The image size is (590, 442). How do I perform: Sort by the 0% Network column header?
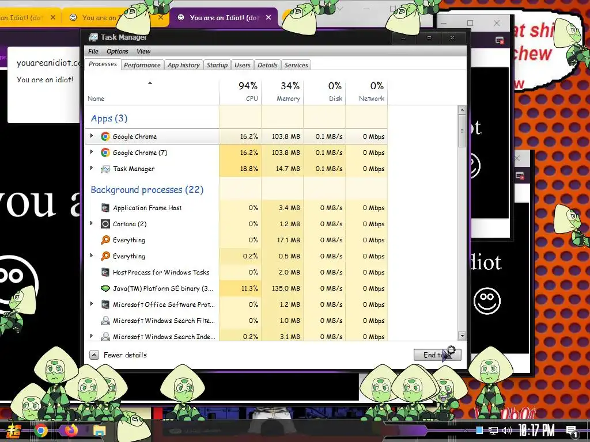[366, 92]
